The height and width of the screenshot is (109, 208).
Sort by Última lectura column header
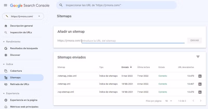click(144, 67)
